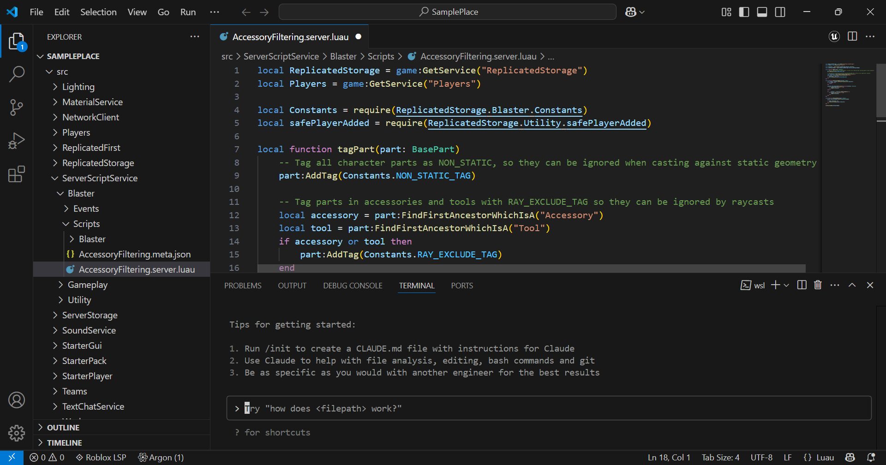Open the new terminal launch profile dropdown
This screenshot has width=886, height=465.
click(x=786, y=285)
